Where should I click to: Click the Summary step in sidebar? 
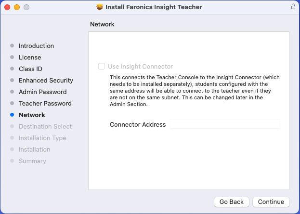click(32, 161)
